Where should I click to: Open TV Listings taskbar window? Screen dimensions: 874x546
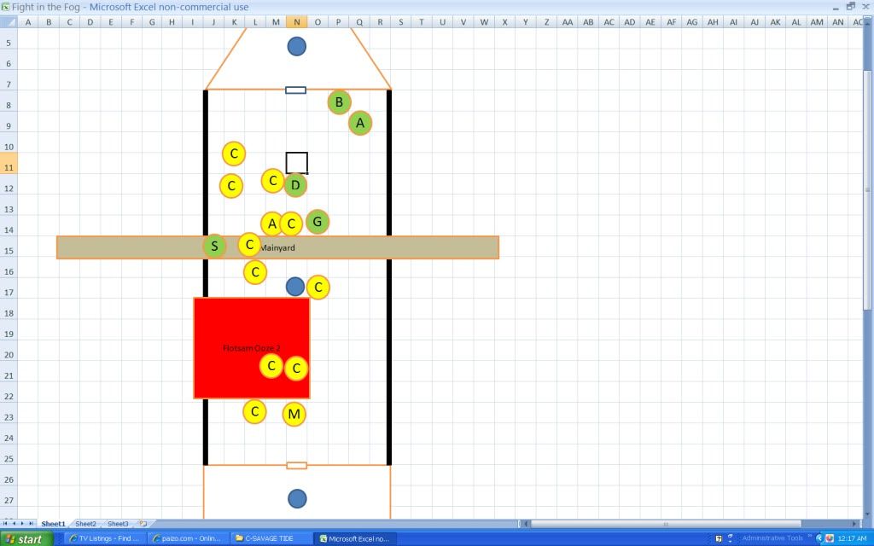(x=105, y=539)
